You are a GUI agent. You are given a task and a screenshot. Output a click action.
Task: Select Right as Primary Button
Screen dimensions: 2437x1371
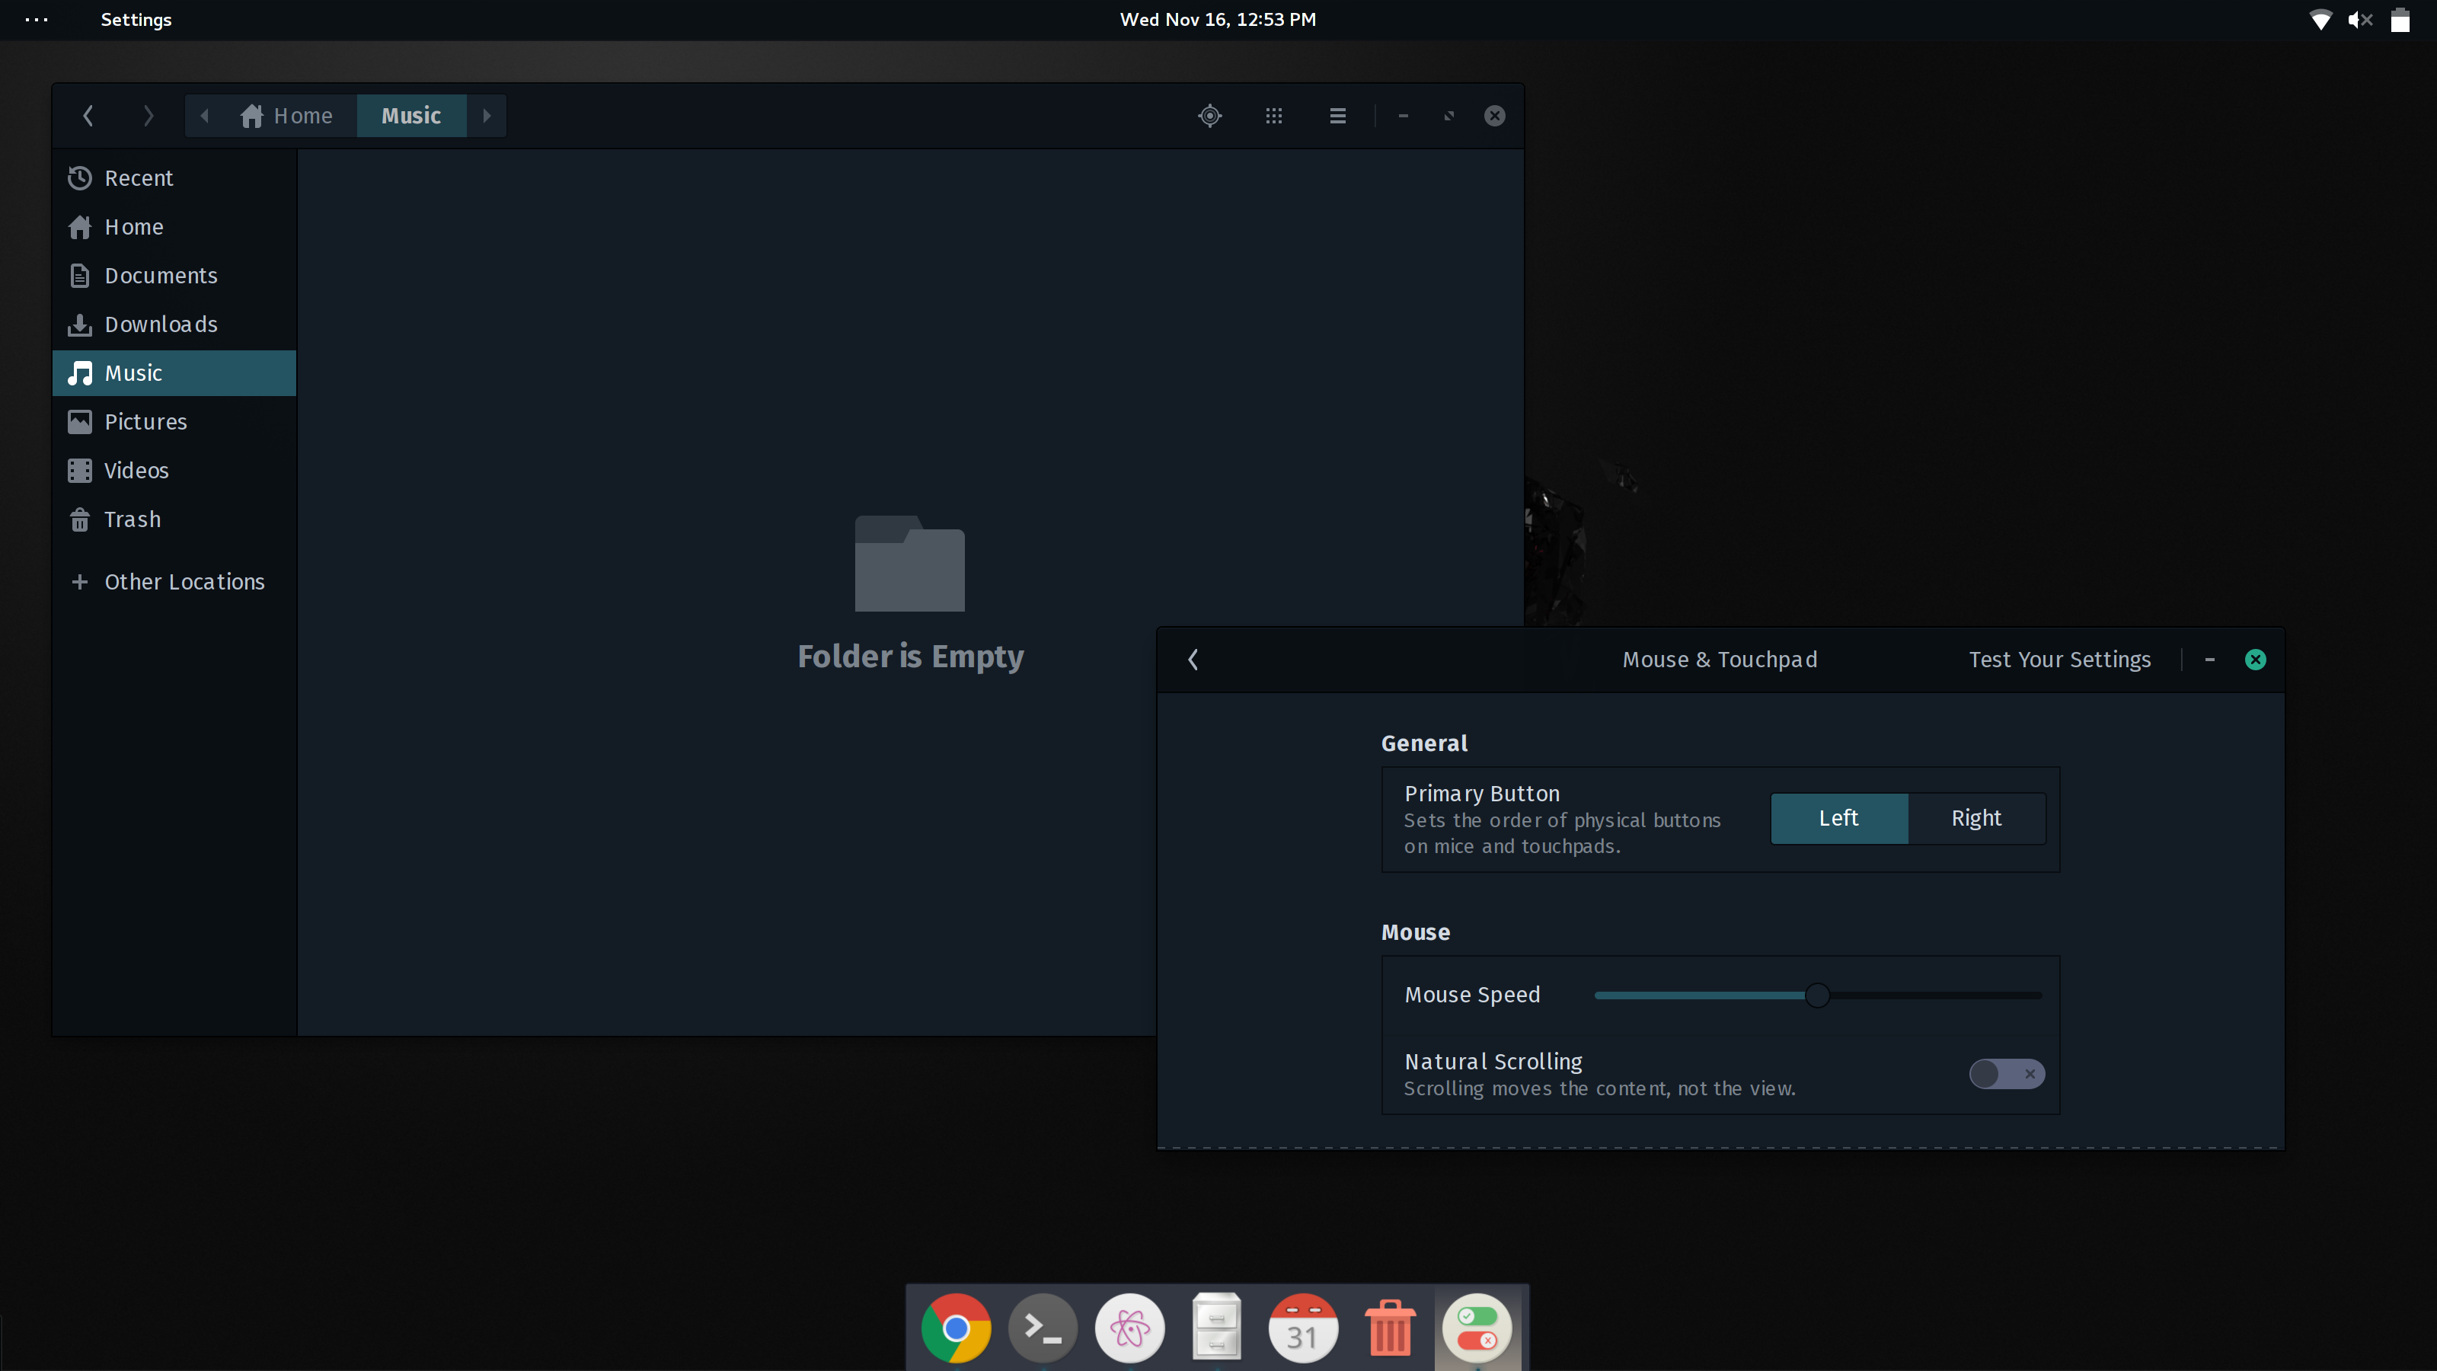[1977, 817]
